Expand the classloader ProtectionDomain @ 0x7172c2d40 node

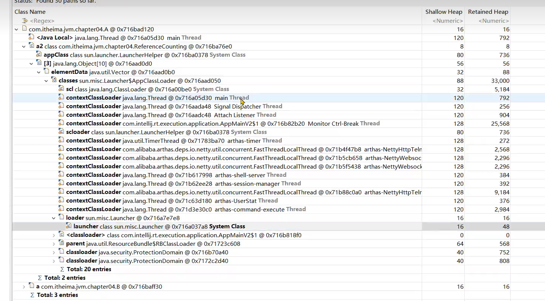tap(53, 261)
